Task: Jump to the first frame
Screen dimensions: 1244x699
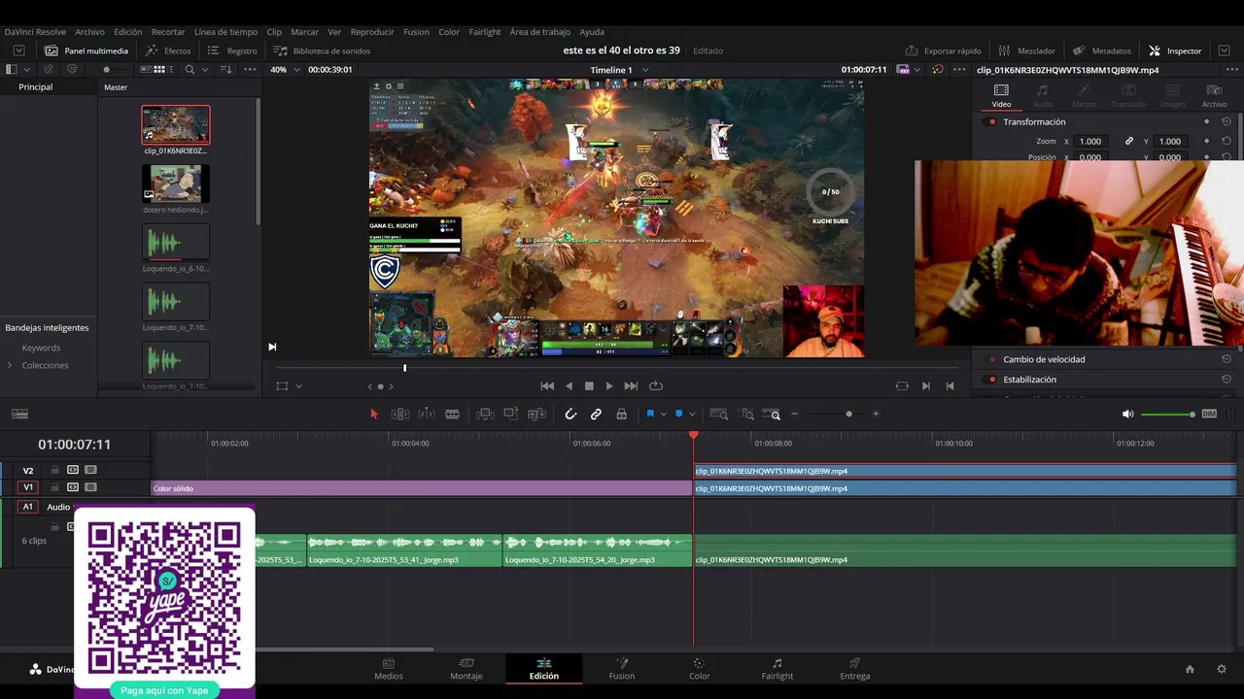Action: [x=547, y=385]
